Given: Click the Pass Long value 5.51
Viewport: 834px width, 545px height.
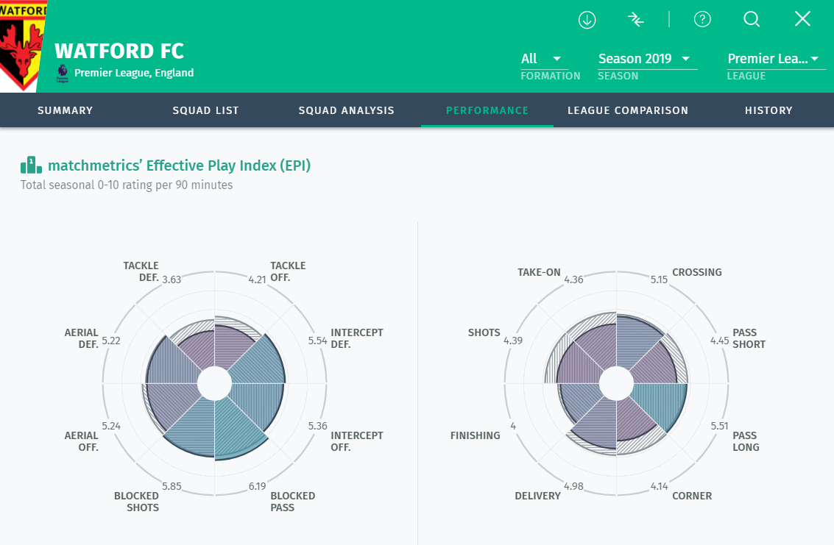Looking at the screenshot, I should pyautogui.click(x=720, y=426).
